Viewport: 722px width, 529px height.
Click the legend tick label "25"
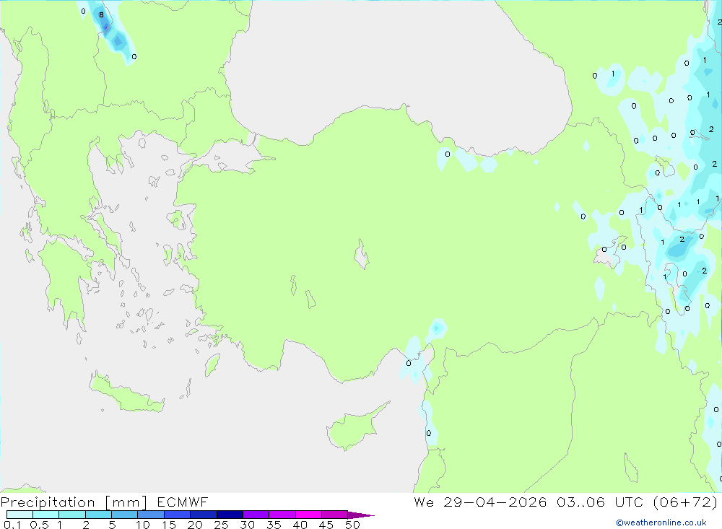(x=222, y=525)
